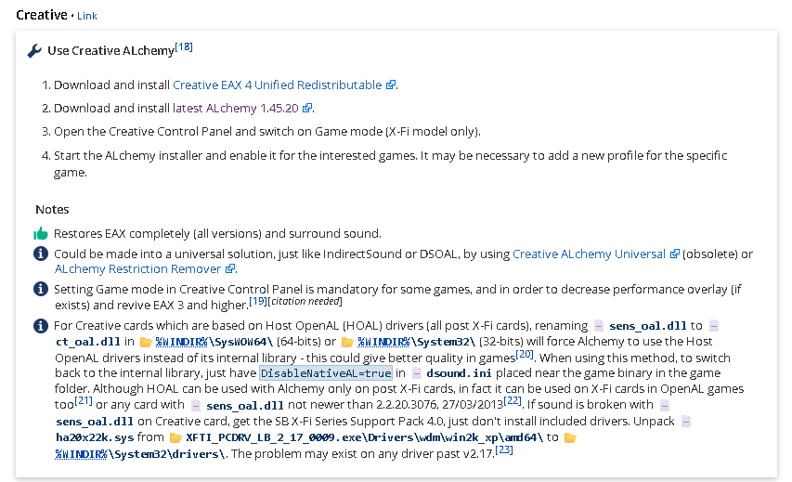Open citation reference [21]
This screenshot has width=792, height=482.
84,400
